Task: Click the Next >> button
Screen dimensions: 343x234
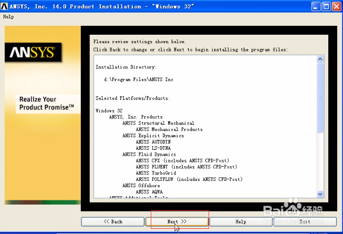Action: [176, 221]
